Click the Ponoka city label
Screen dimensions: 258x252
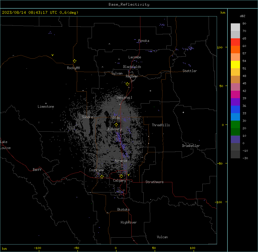pos(144,41)
